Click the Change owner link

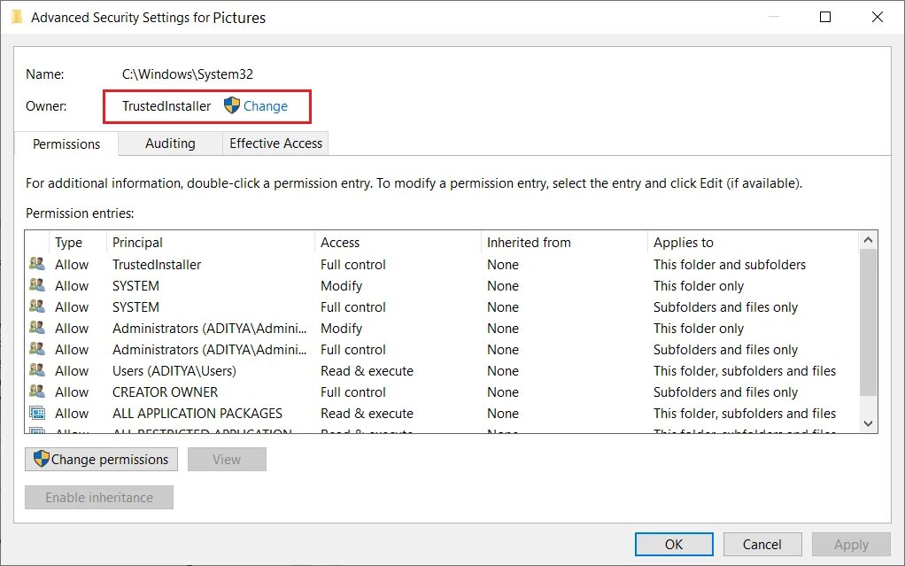(x=266, y=106)
